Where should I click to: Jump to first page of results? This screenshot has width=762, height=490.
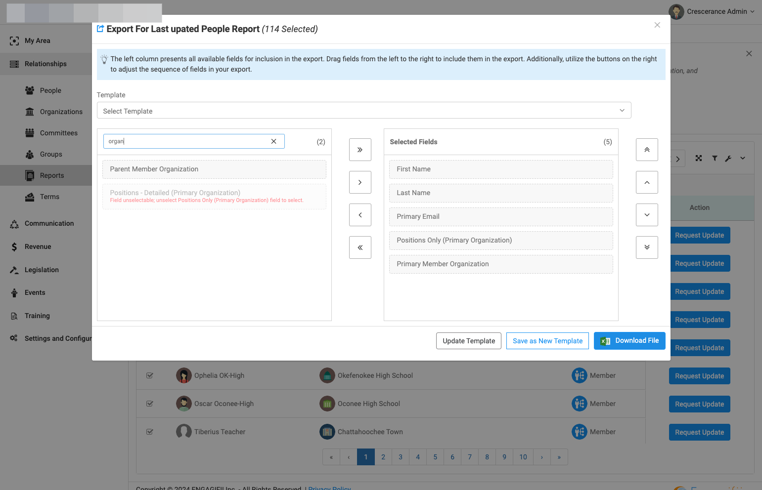click(331, 457)
